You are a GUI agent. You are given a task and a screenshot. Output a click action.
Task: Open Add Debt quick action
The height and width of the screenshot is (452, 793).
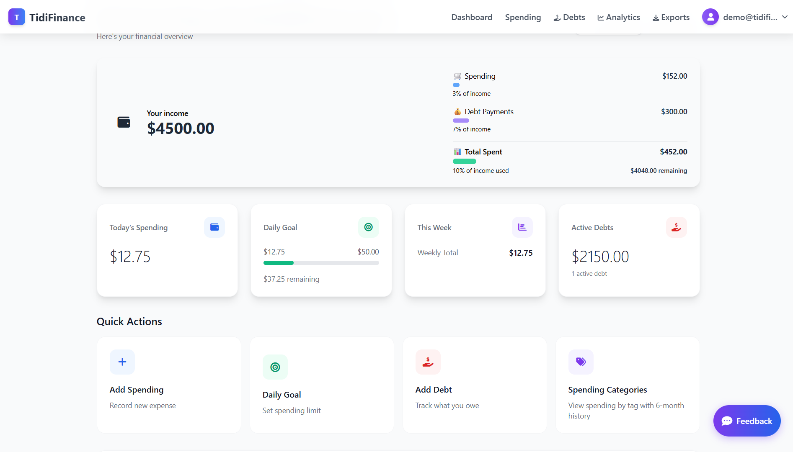(x=475, y=385)
